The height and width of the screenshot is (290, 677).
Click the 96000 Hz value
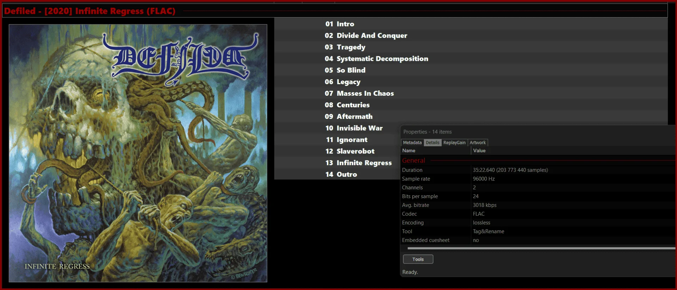(484, 179)
